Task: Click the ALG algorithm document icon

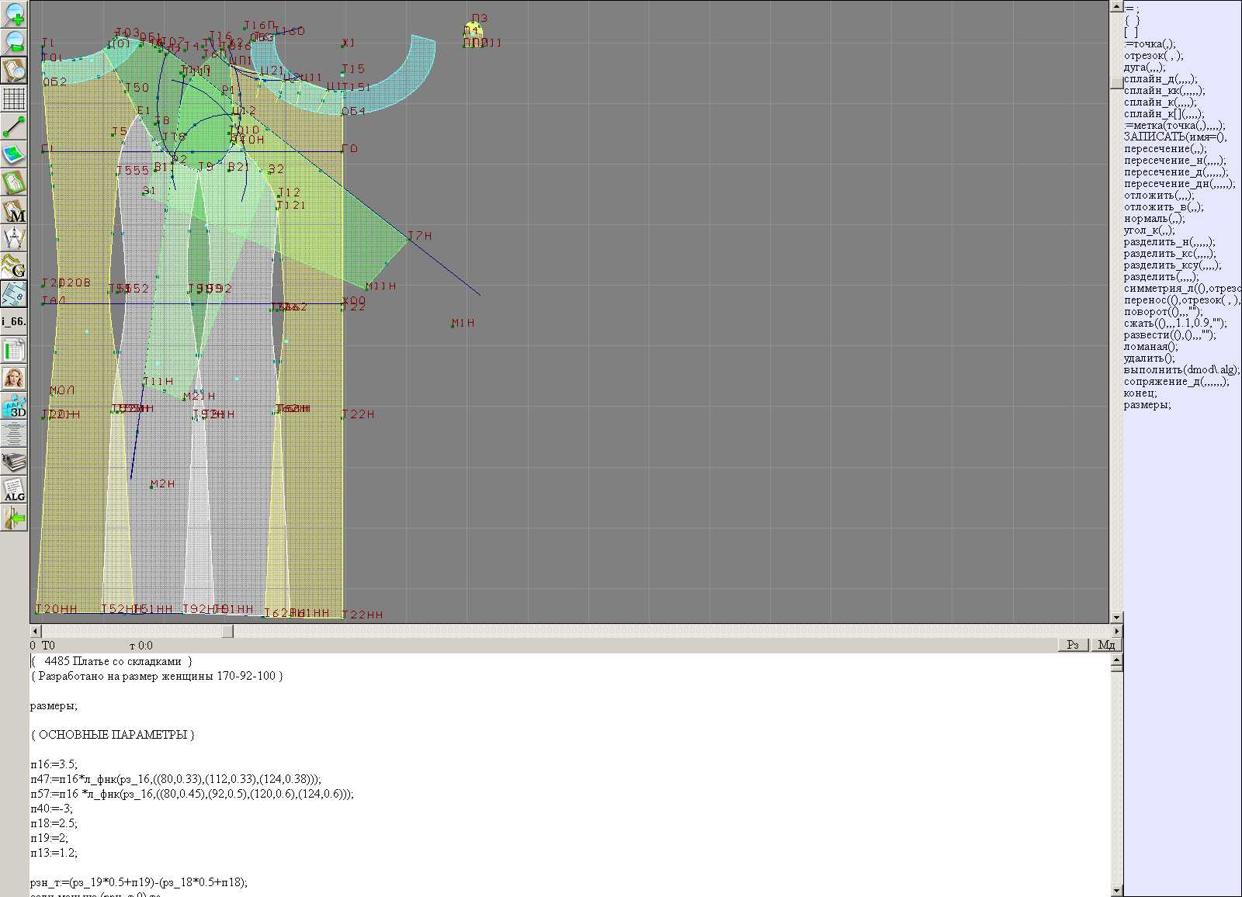Action: tap(14, 490)
